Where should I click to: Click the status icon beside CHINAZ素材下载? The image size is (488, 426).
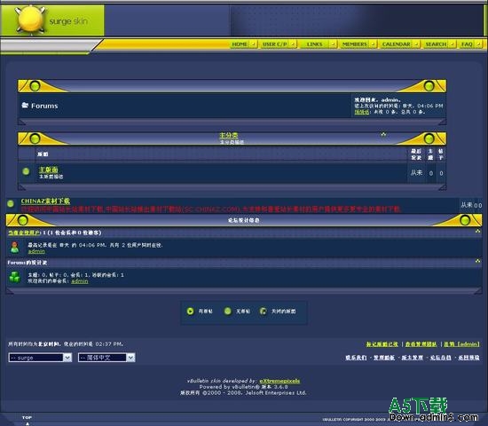11,203
